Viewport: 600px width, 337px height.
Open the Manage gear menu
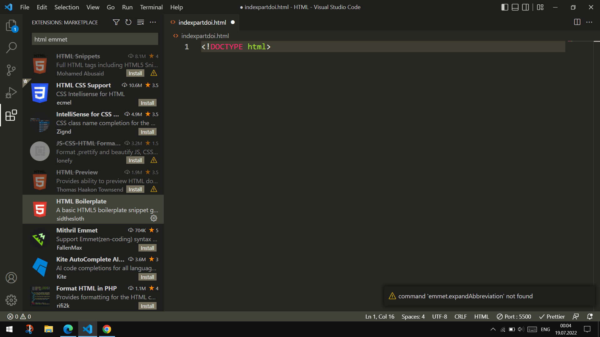click(x=11, y=300)
